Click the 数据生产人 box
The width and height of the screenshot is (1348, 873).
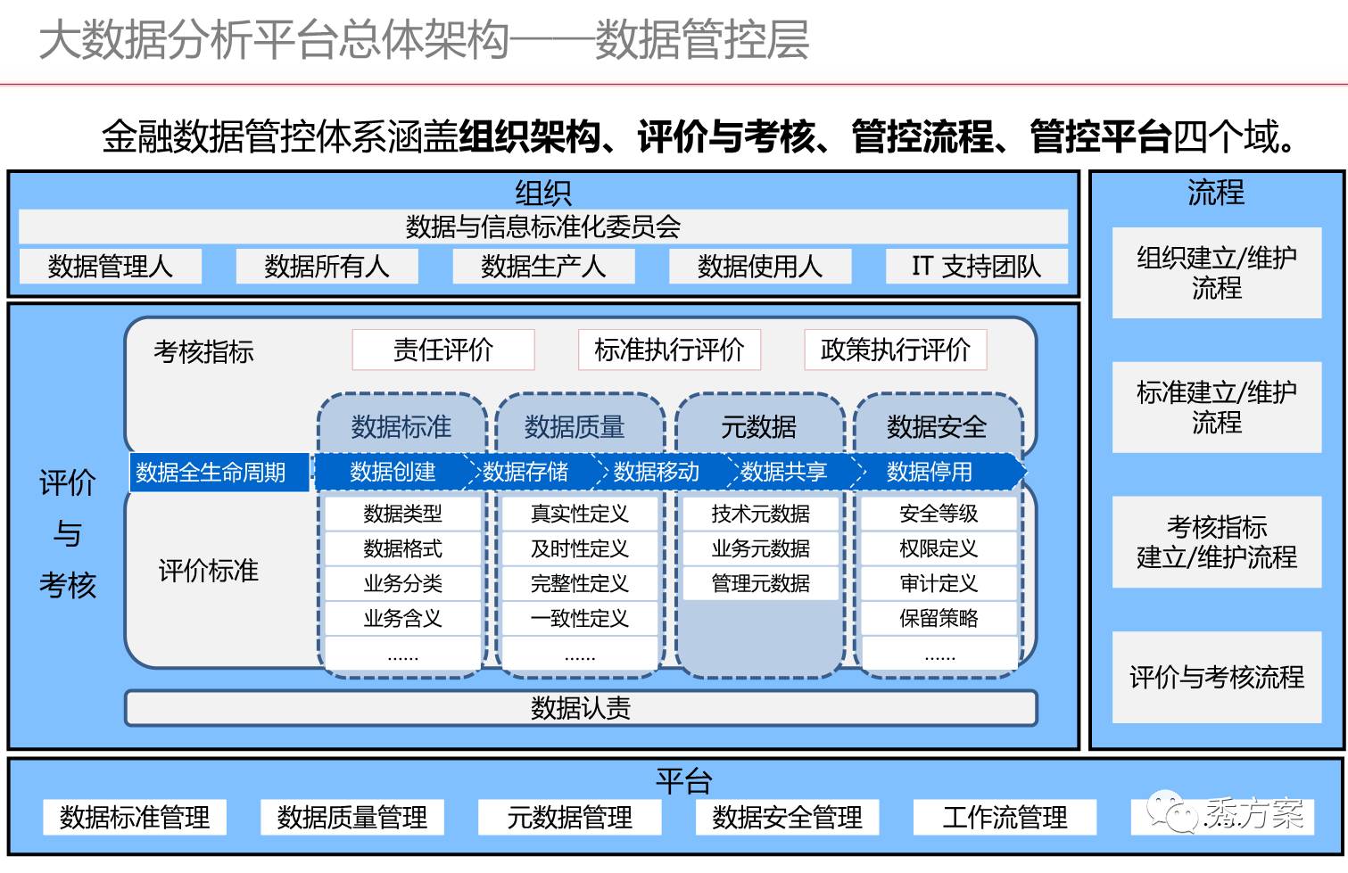tap(543, 267)
